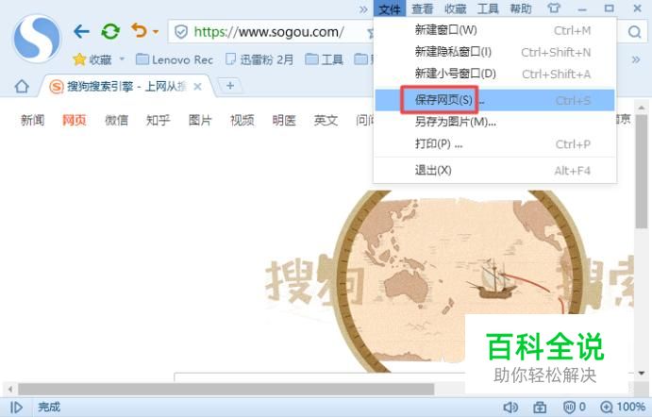The height and width of the screenshot is (417, 652).
Task: Select 打印(P) menu entry
Action: (494, 143)
